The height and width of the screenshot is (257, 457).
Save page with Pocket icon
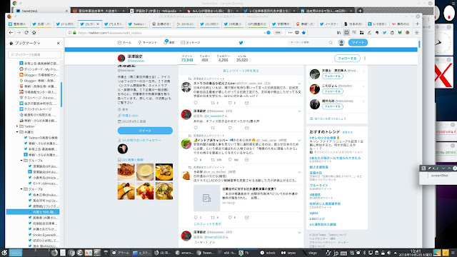click(x=297, y=33)
